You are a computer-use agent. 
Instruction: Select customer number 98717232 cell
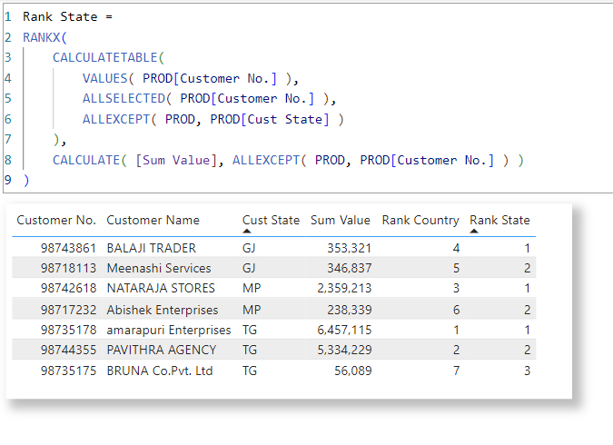(68, 310)
